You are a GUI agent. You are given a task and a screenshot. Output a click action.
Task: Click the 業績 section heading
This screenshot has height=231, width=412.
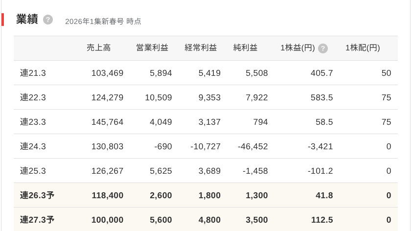[x=27, y=19]
